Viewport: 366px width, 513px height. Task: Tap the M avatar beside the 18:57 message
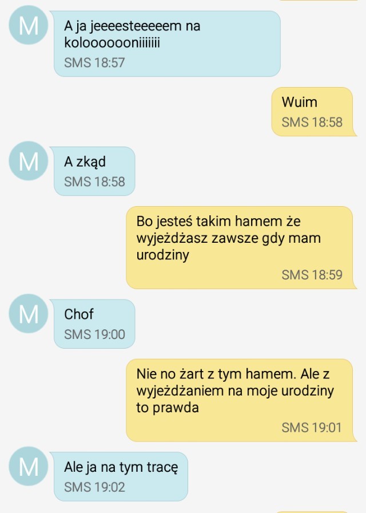29,25
